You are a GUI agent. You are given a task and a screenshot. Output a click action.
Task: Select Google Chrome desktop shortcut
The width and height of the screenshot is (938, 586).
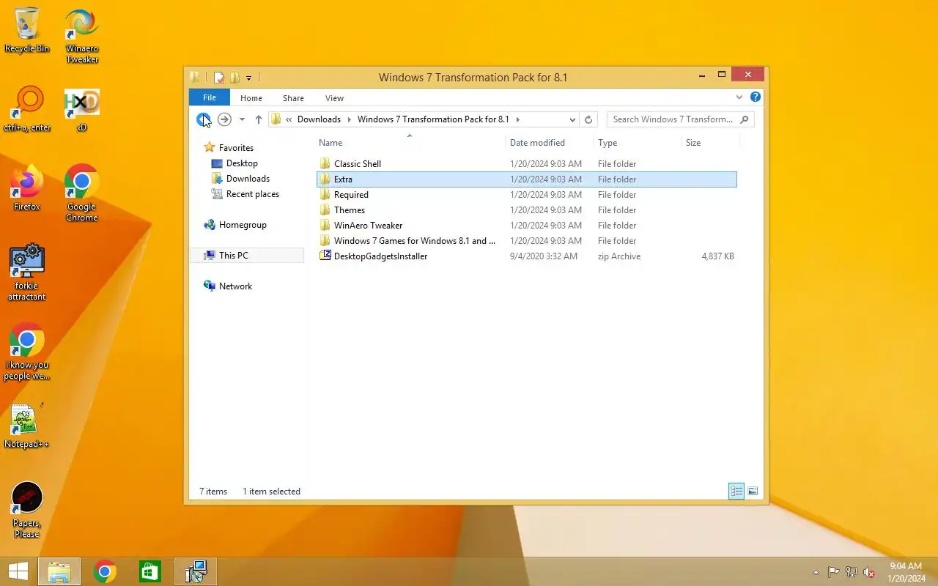[x=81, y=193]
